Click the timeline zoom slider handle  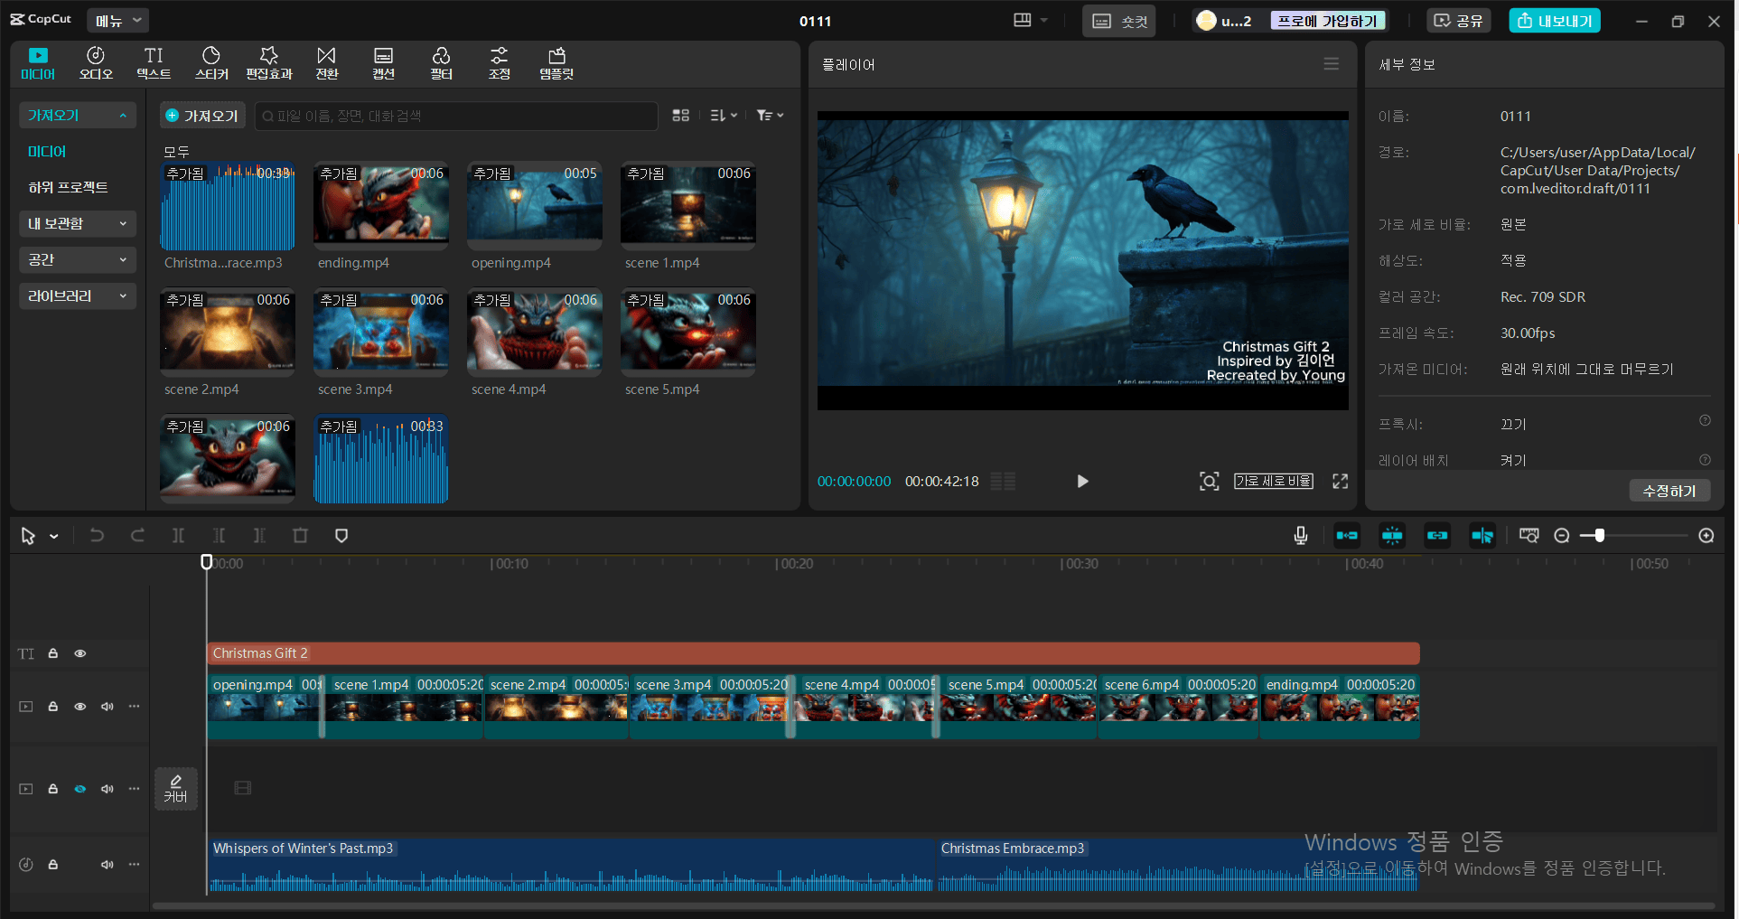click(x=1599, y=536)
